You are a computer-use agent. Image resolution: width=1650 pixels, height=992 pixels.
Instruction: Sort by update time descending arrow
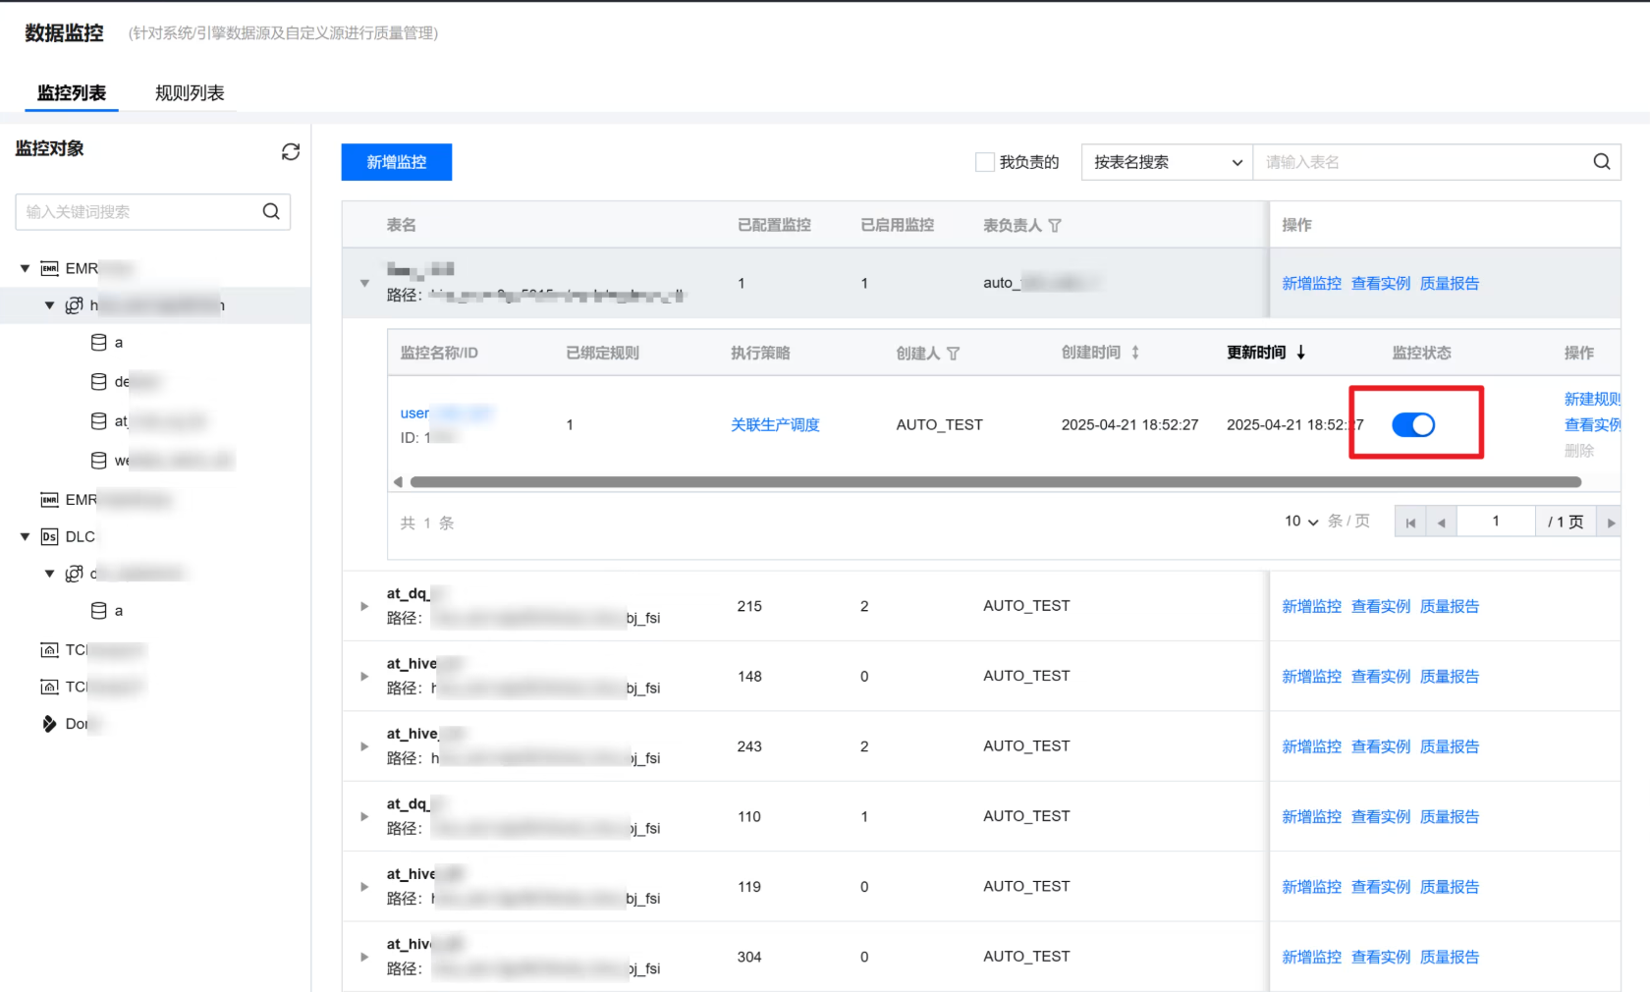click(1301, 353)
